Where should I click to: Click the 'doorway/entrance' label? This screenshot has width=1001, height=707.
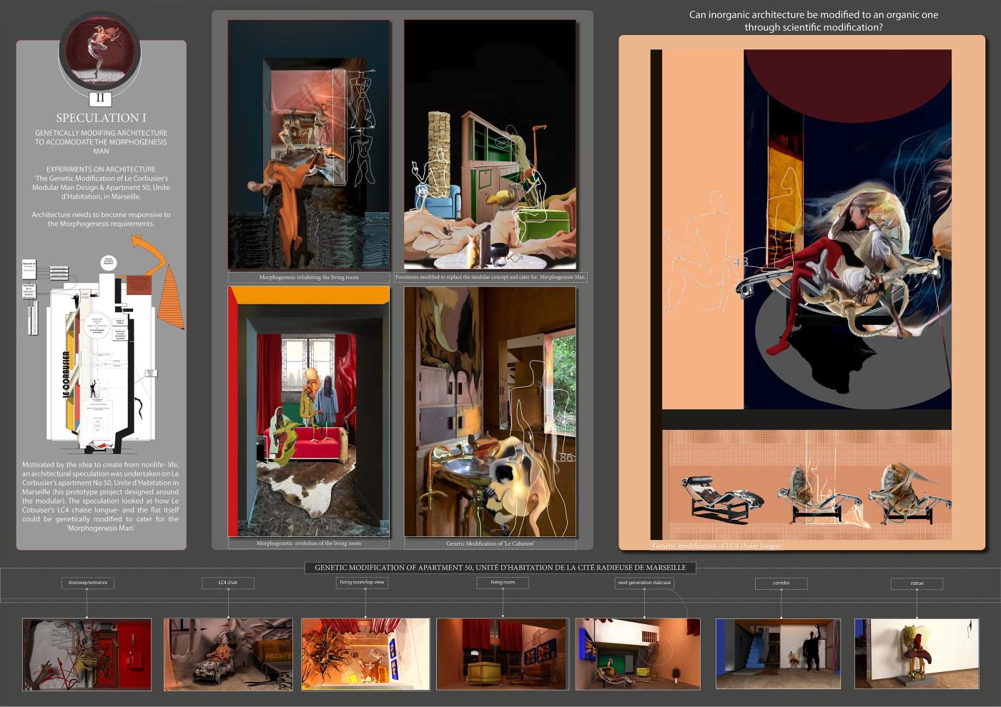click(88, 583)
